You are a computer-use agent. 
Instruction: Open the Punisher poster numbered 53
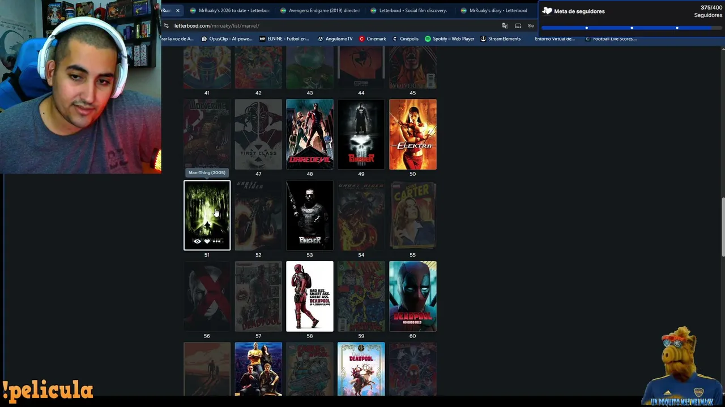pos(310,215)
